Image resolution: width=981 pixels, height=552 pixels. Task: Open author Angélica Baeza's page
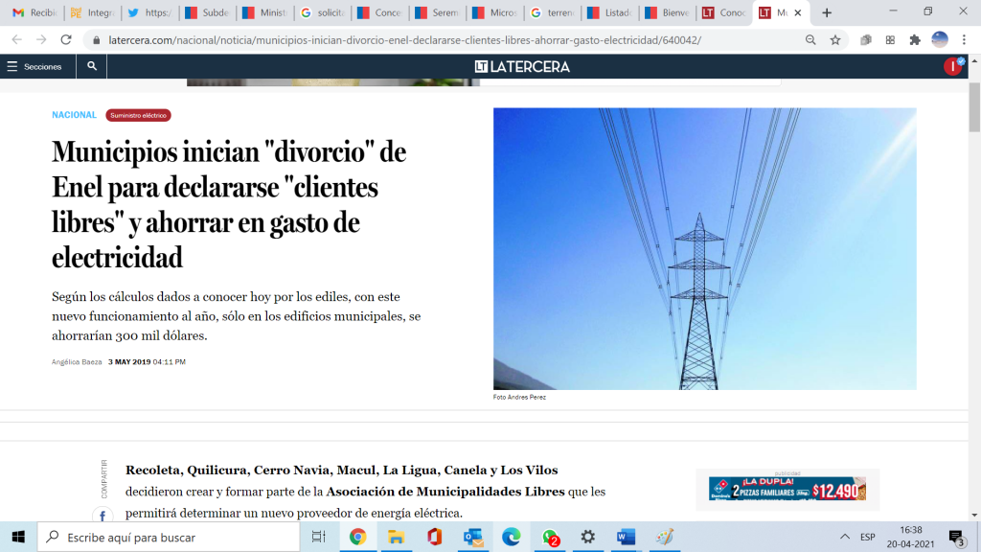coord(77,361)
